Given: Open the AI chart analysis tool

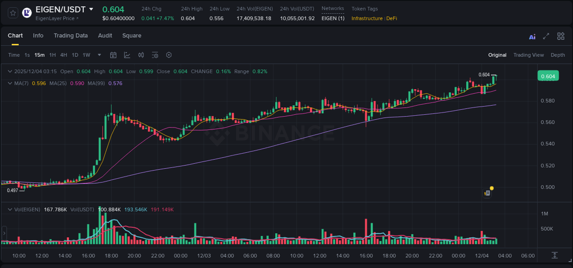Looking at the screenshot, I should [x=532, y=36].
